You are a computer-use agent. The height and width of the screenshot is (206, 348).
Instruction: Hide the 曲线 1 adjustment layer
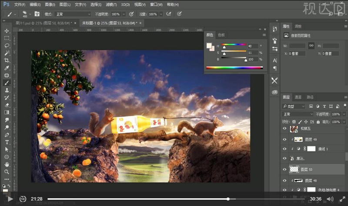click(284, 149)
